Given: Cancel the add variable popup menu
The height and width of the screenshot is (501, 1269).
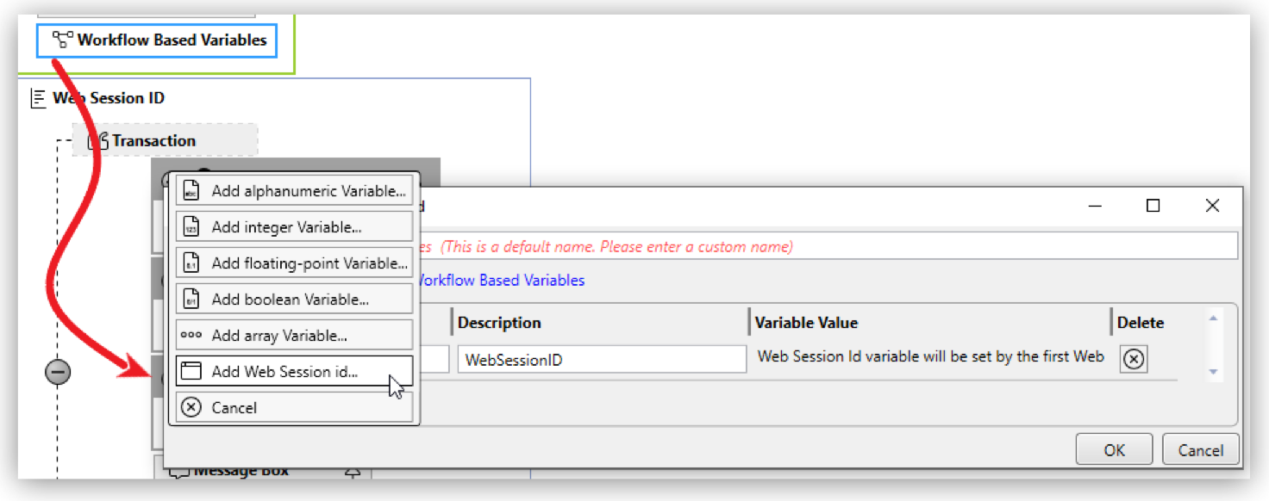Looking at the screenshot, I should [x=234, y=408].
